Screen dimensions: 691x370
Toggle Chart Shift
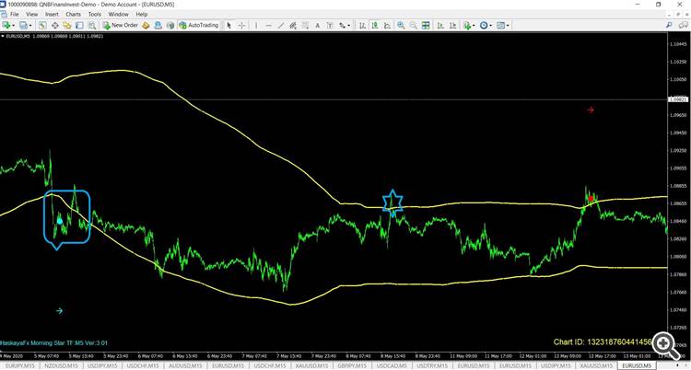[452, 26]
